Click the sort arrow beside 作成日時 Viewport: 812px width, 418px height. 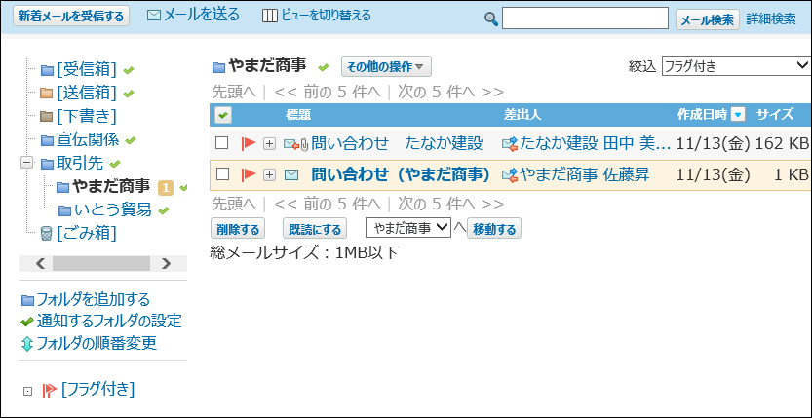(x=738, y=115)
